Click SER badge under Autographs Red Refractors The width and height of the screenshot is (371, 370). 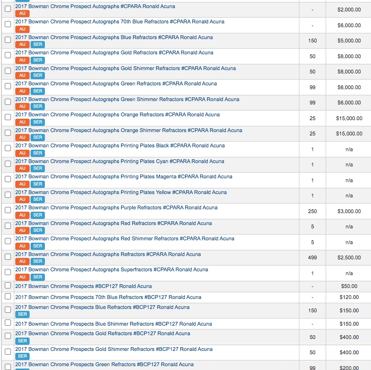coord(38,230)
